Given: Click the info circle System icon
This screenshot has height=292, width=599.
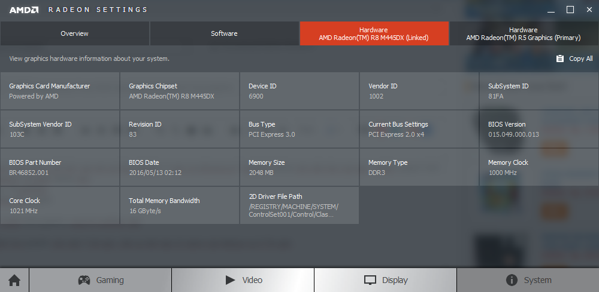Looking at the screenshot, I should click(x=512, y=280).
